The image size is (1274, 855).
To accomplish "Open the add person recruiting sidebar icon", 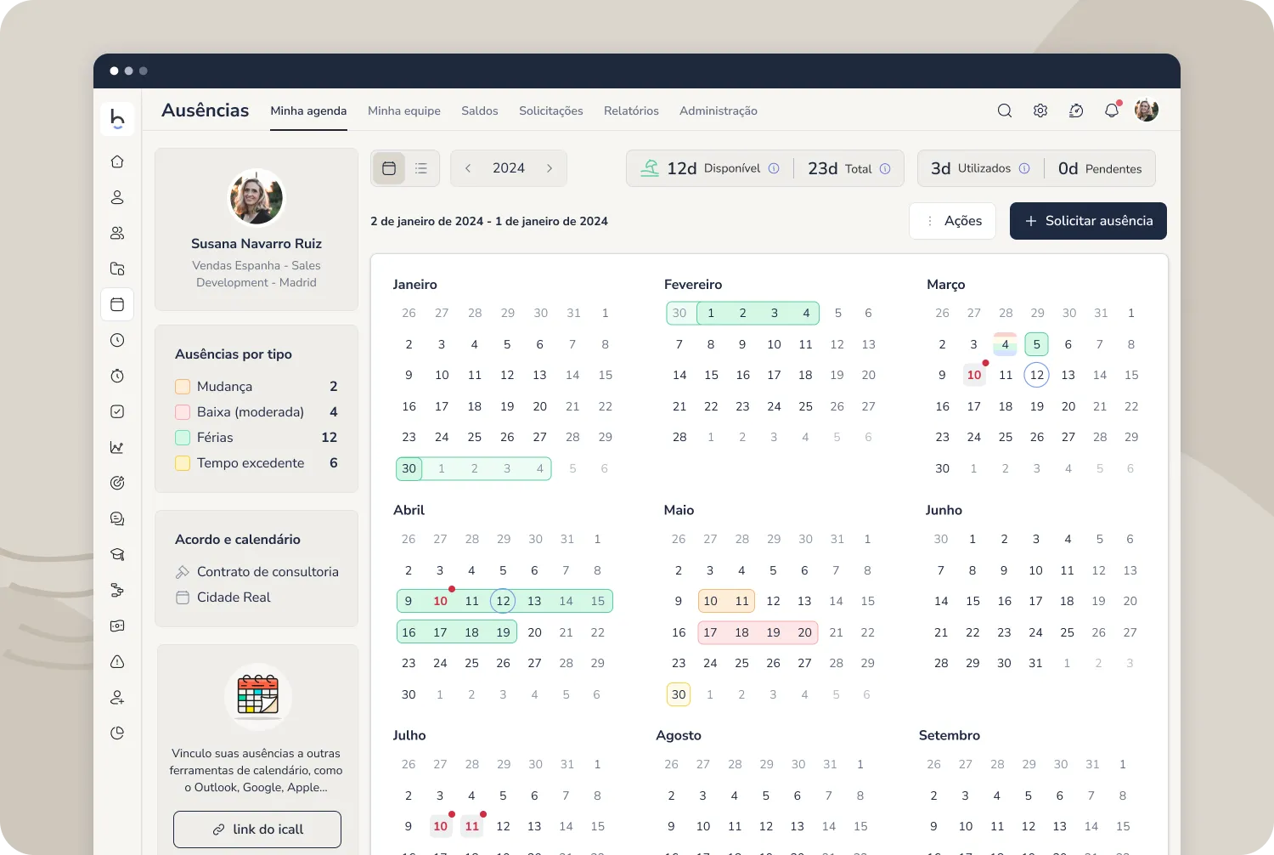I will pos(117,697).
